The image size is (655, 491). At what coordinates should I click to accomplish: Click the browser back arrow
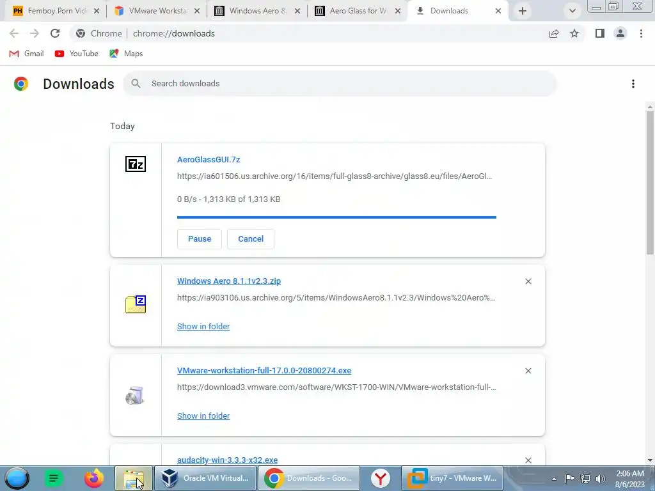(x=14, y=33)
